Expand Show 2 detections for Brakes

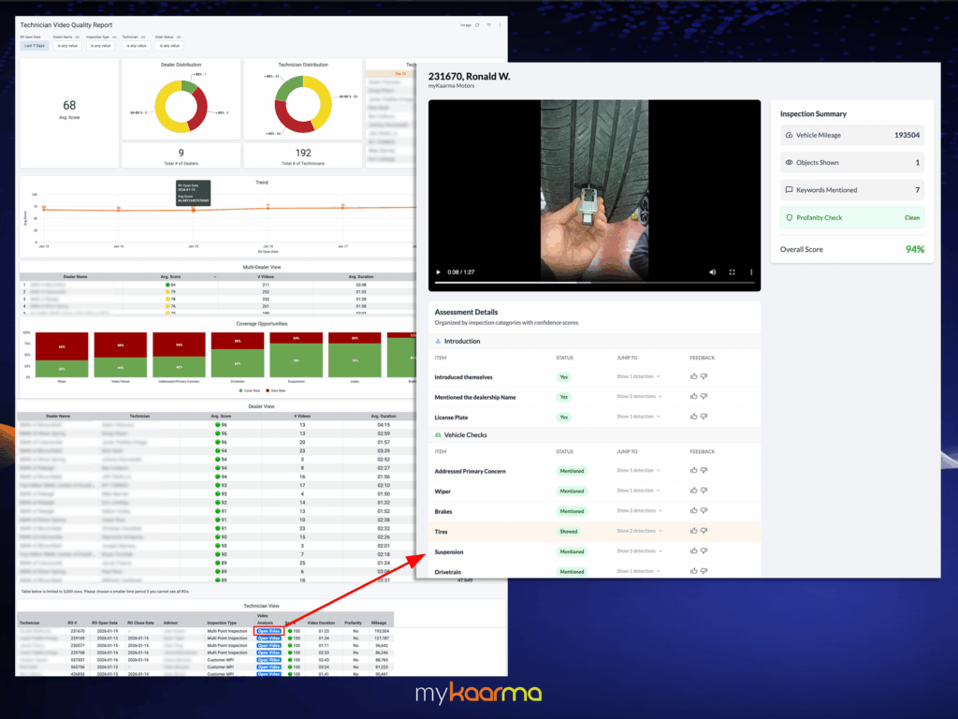[x=639, y=511]
